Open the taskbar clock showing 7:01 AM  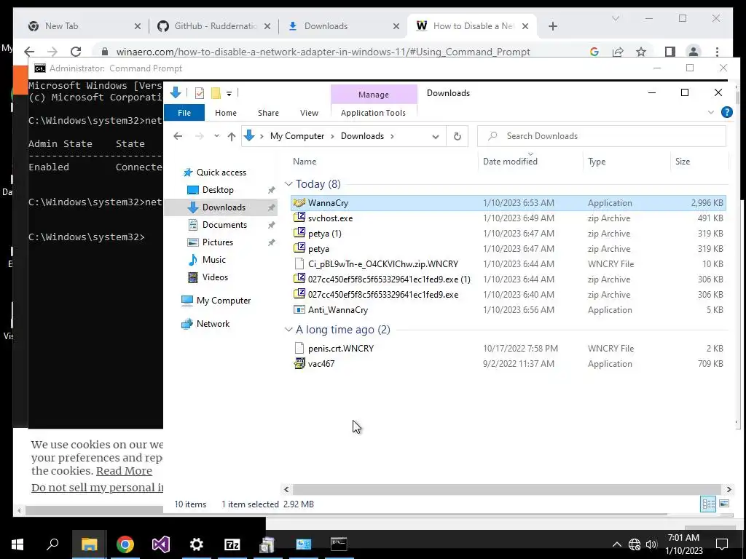click(x=683, y=544)
